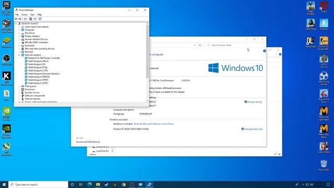Click the taskbar search box
This screenshot has height=188, width=334.
[x=38, y=184]
